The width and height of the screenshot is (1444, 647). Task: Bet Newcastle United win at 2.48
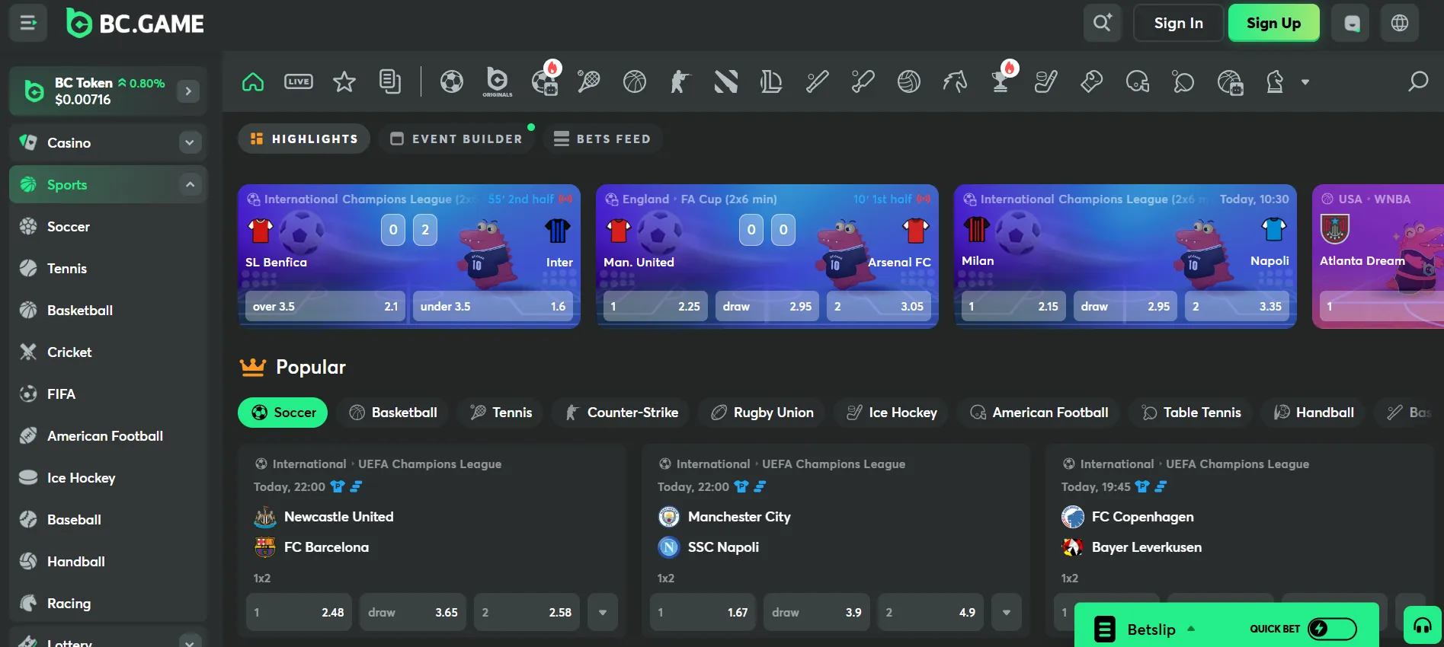(299, 612)
